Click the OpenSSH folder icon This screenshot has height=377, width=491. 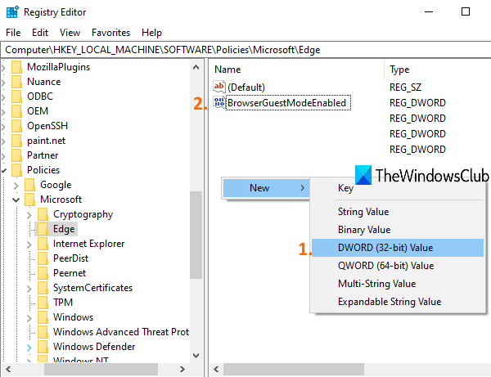[x=16, y=126]
